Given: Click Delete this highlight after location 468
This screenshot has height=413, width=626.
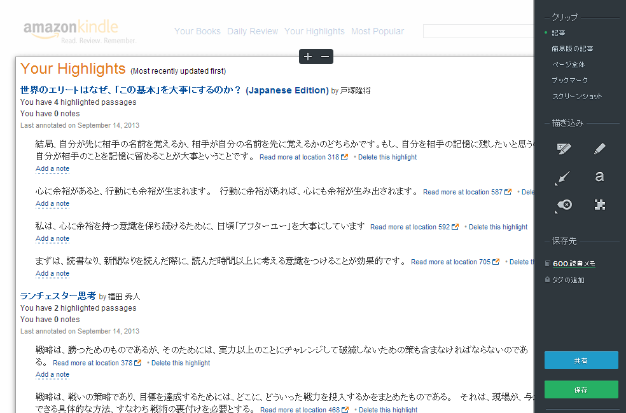Looking at the screenshot, I should [388, 409].
